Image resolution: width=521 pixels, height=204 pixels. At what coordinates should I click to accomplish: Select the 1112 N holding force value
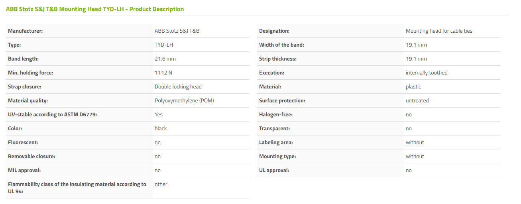point(163,73)
